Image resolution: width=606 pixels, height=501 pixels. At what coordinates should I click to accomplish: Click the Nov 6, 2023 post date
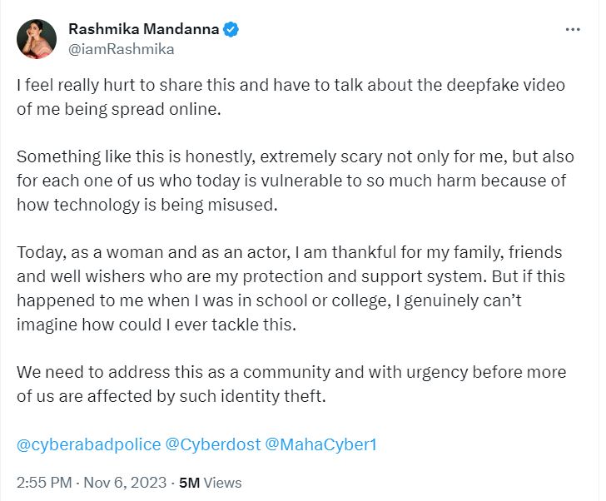pos(125,482)
